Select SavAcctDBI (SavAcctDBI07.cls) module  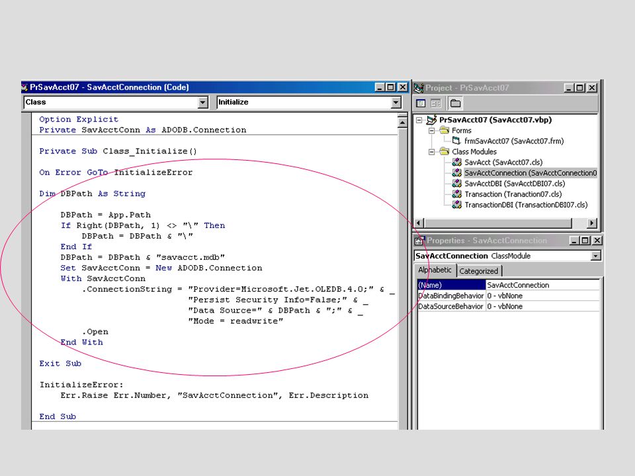pyautogui.click(x=515, y=183)
